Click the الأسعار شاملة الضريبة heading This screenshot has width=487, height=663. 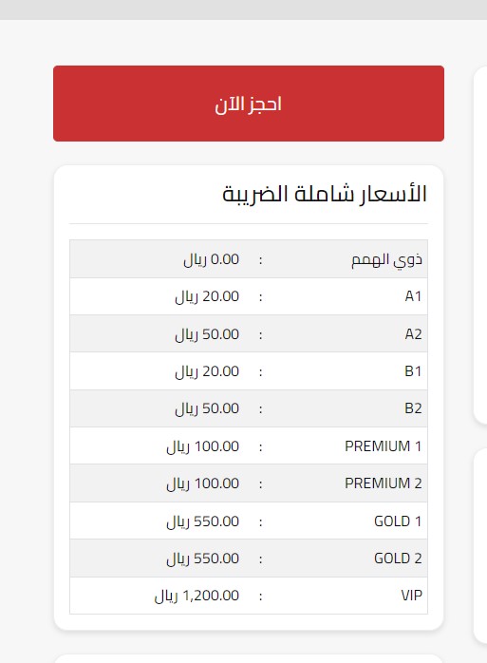coord(325,194)
